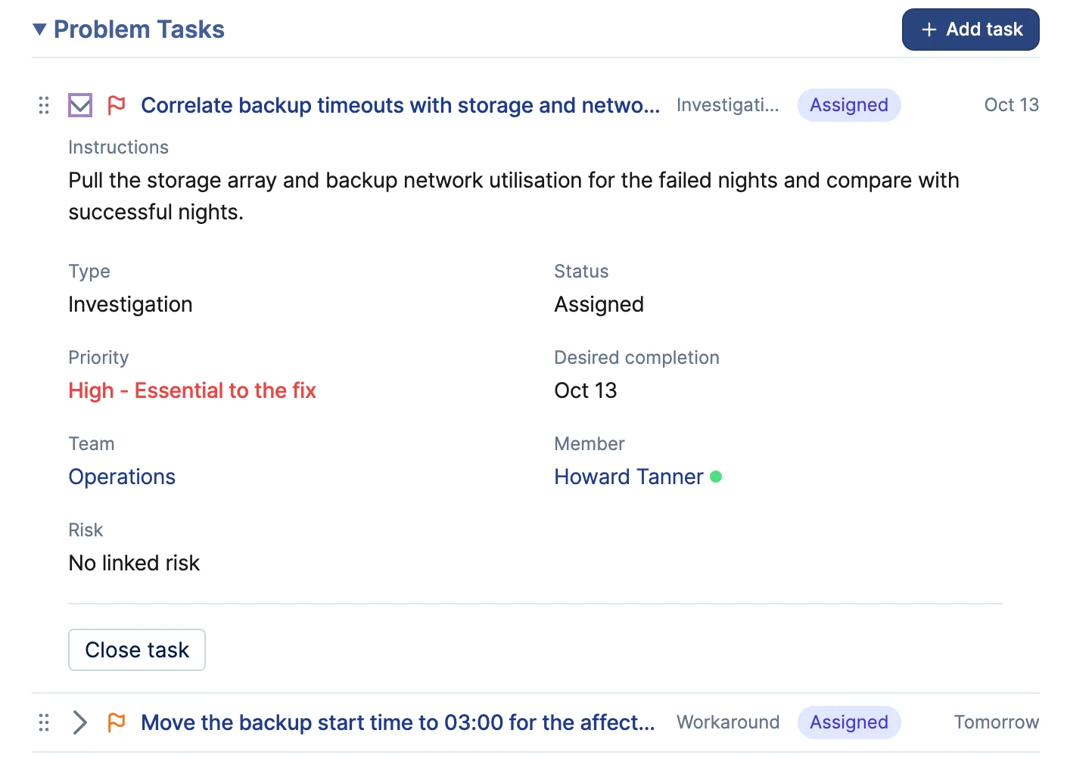Open the Operations team link

coord(122,477)
